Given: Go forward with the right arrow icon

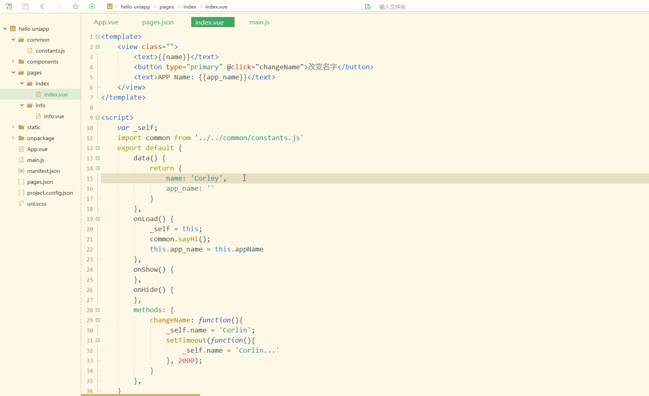Looking at the screenshot, I should pyautogui.click(x=59, y=6).
